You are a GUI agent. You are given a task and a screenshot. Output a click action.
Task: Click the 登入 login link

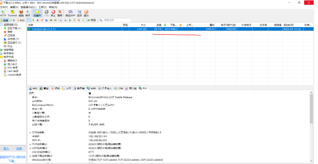[x=6, y=149]
